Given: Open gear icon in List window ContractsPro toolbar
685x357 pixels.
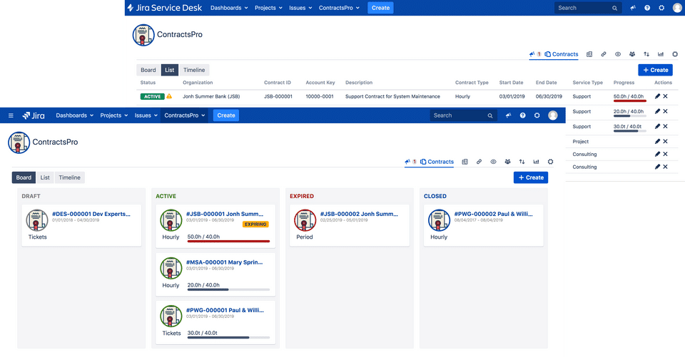Looking at the screenshot, I should pyautogui.click(x=675, y=55).
